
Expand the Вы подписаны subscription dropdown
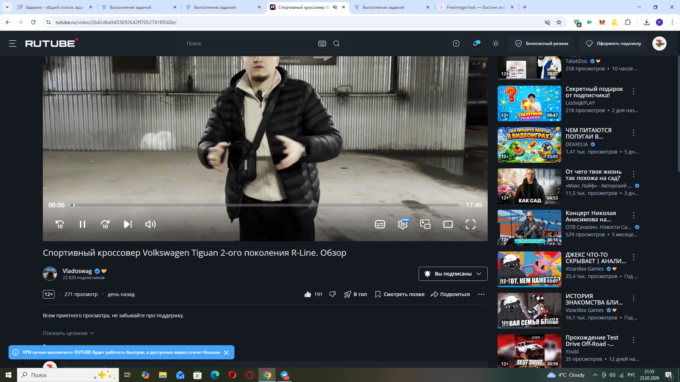tap(453, 274)
